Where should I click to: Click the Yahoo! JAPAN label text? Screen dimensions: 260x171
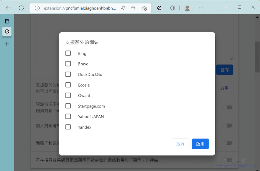coord(91,117)
